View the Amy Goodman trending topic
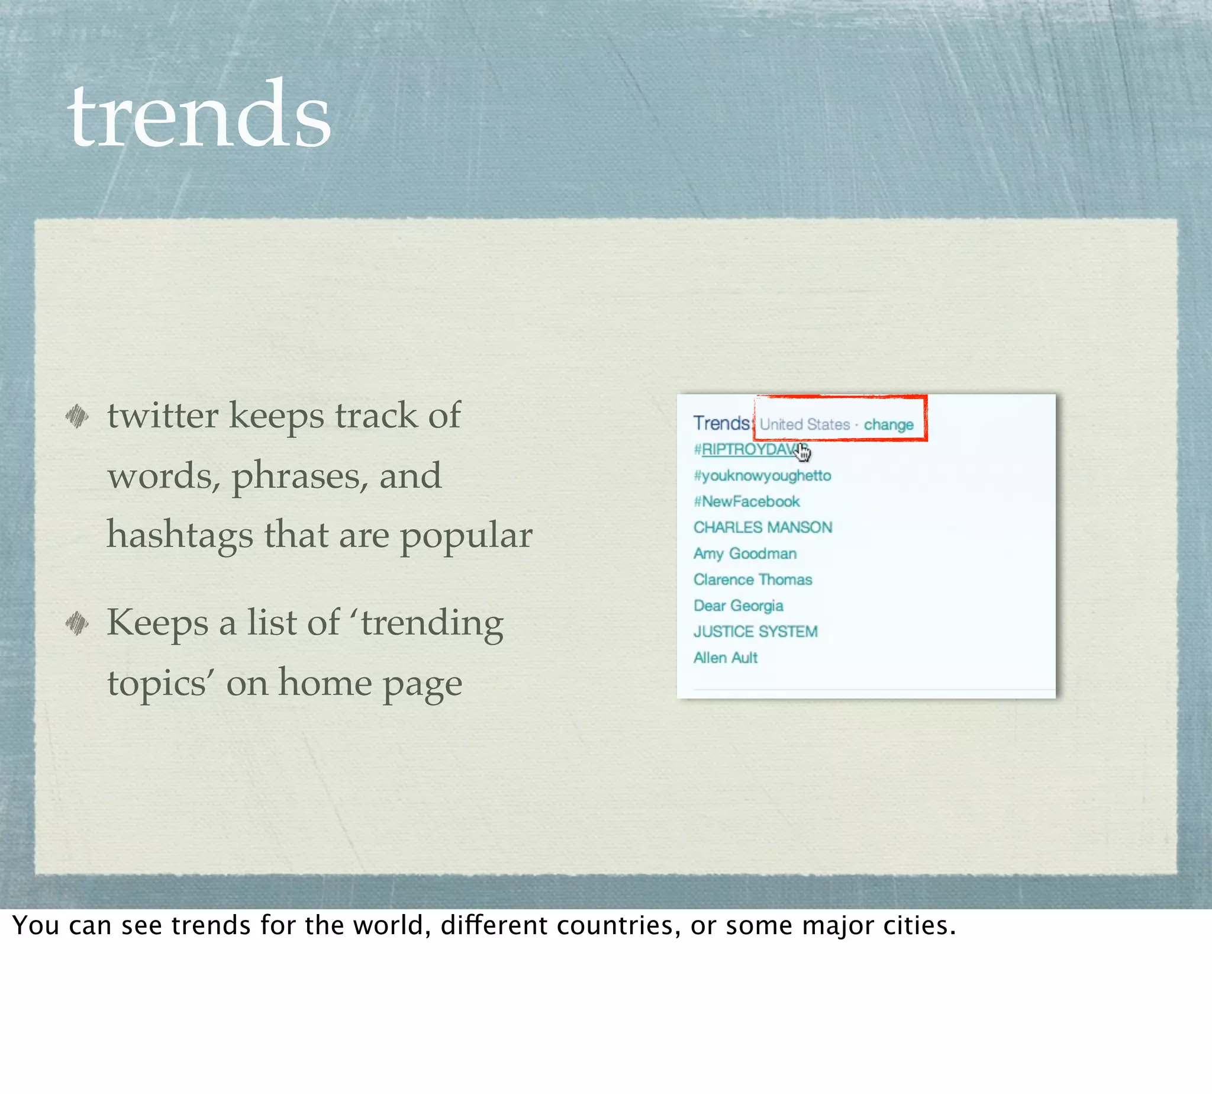This screenshot has height=1094, width=1212. pyautogui.click(x=745, y=554)
